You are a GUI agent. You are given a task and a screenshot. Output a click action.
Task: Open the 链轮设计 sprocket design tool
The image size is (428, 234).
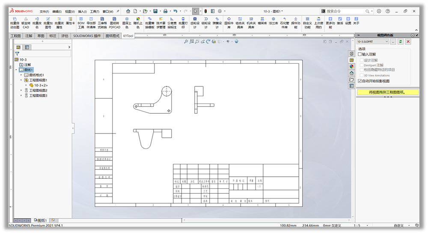click(x=206, y=23)
